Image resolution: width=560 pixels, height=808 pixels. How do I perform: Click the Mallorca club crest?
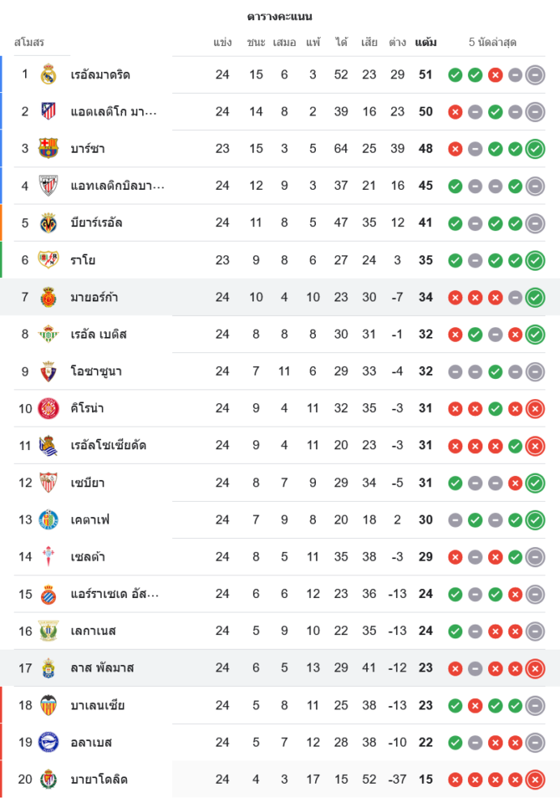pyautogui.click(x=48, y=297)
